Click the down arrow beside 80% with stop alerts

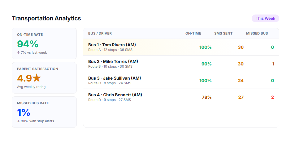[x=18, y=121]
